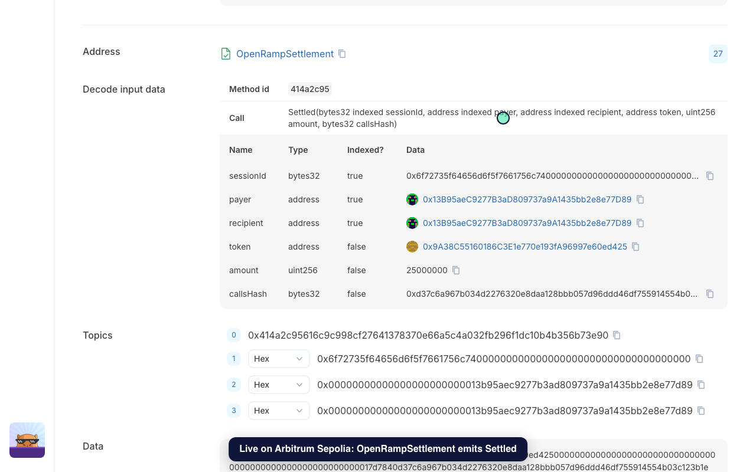The height and width of the screenshot is (472, 756).
Task: Click the capybara avatar thumbnail
Action: pos(27,440)
